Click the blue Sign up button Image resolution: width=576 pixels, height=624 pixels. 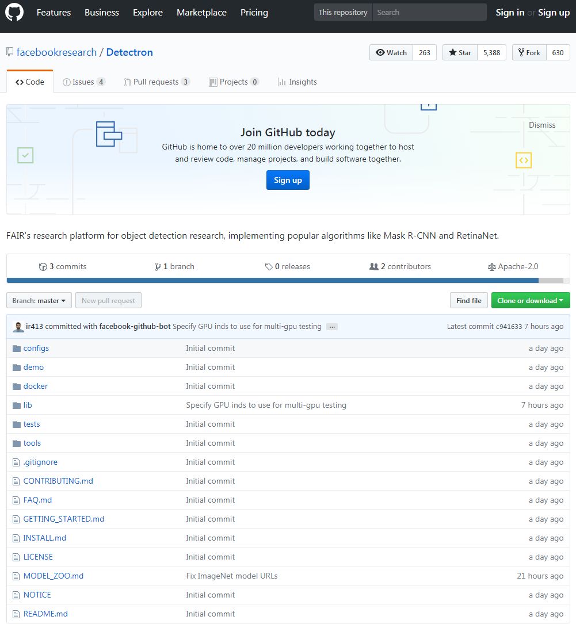pyautogui.click(x=288, y=180)
